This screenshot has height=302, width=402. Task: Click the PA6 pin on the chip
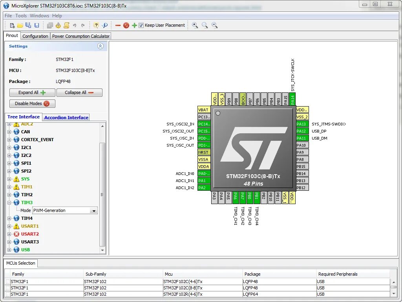(x=236, y=197)
